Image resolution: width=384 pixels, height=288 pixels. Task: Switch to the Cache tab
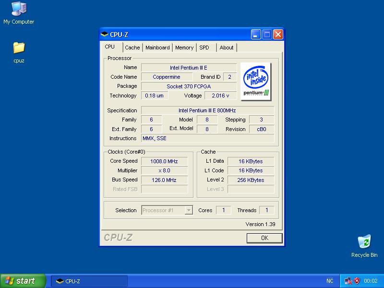132,48
